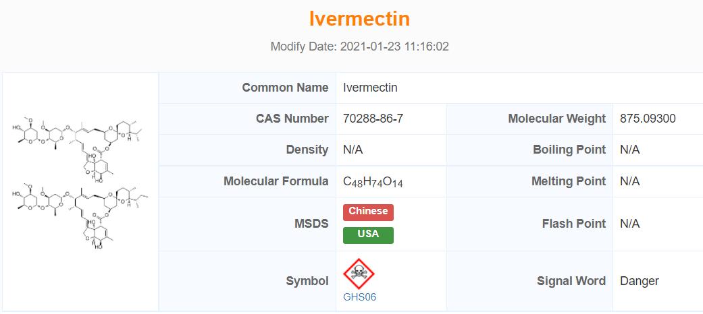Click the Common Name value Ivermectin
This screenshot has height=314, width=703.
pos(370,88)
